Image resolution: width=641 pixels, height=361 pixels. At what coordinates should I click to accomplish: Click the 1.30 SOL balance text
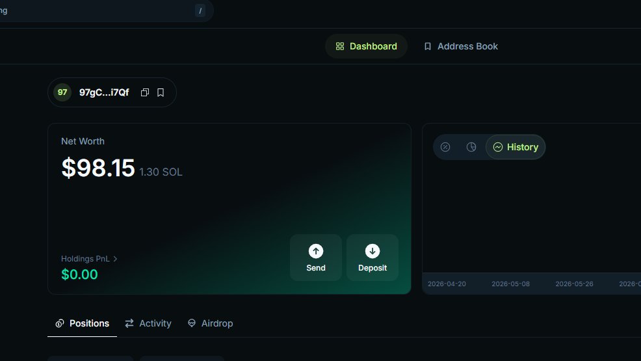click(161, 172)
